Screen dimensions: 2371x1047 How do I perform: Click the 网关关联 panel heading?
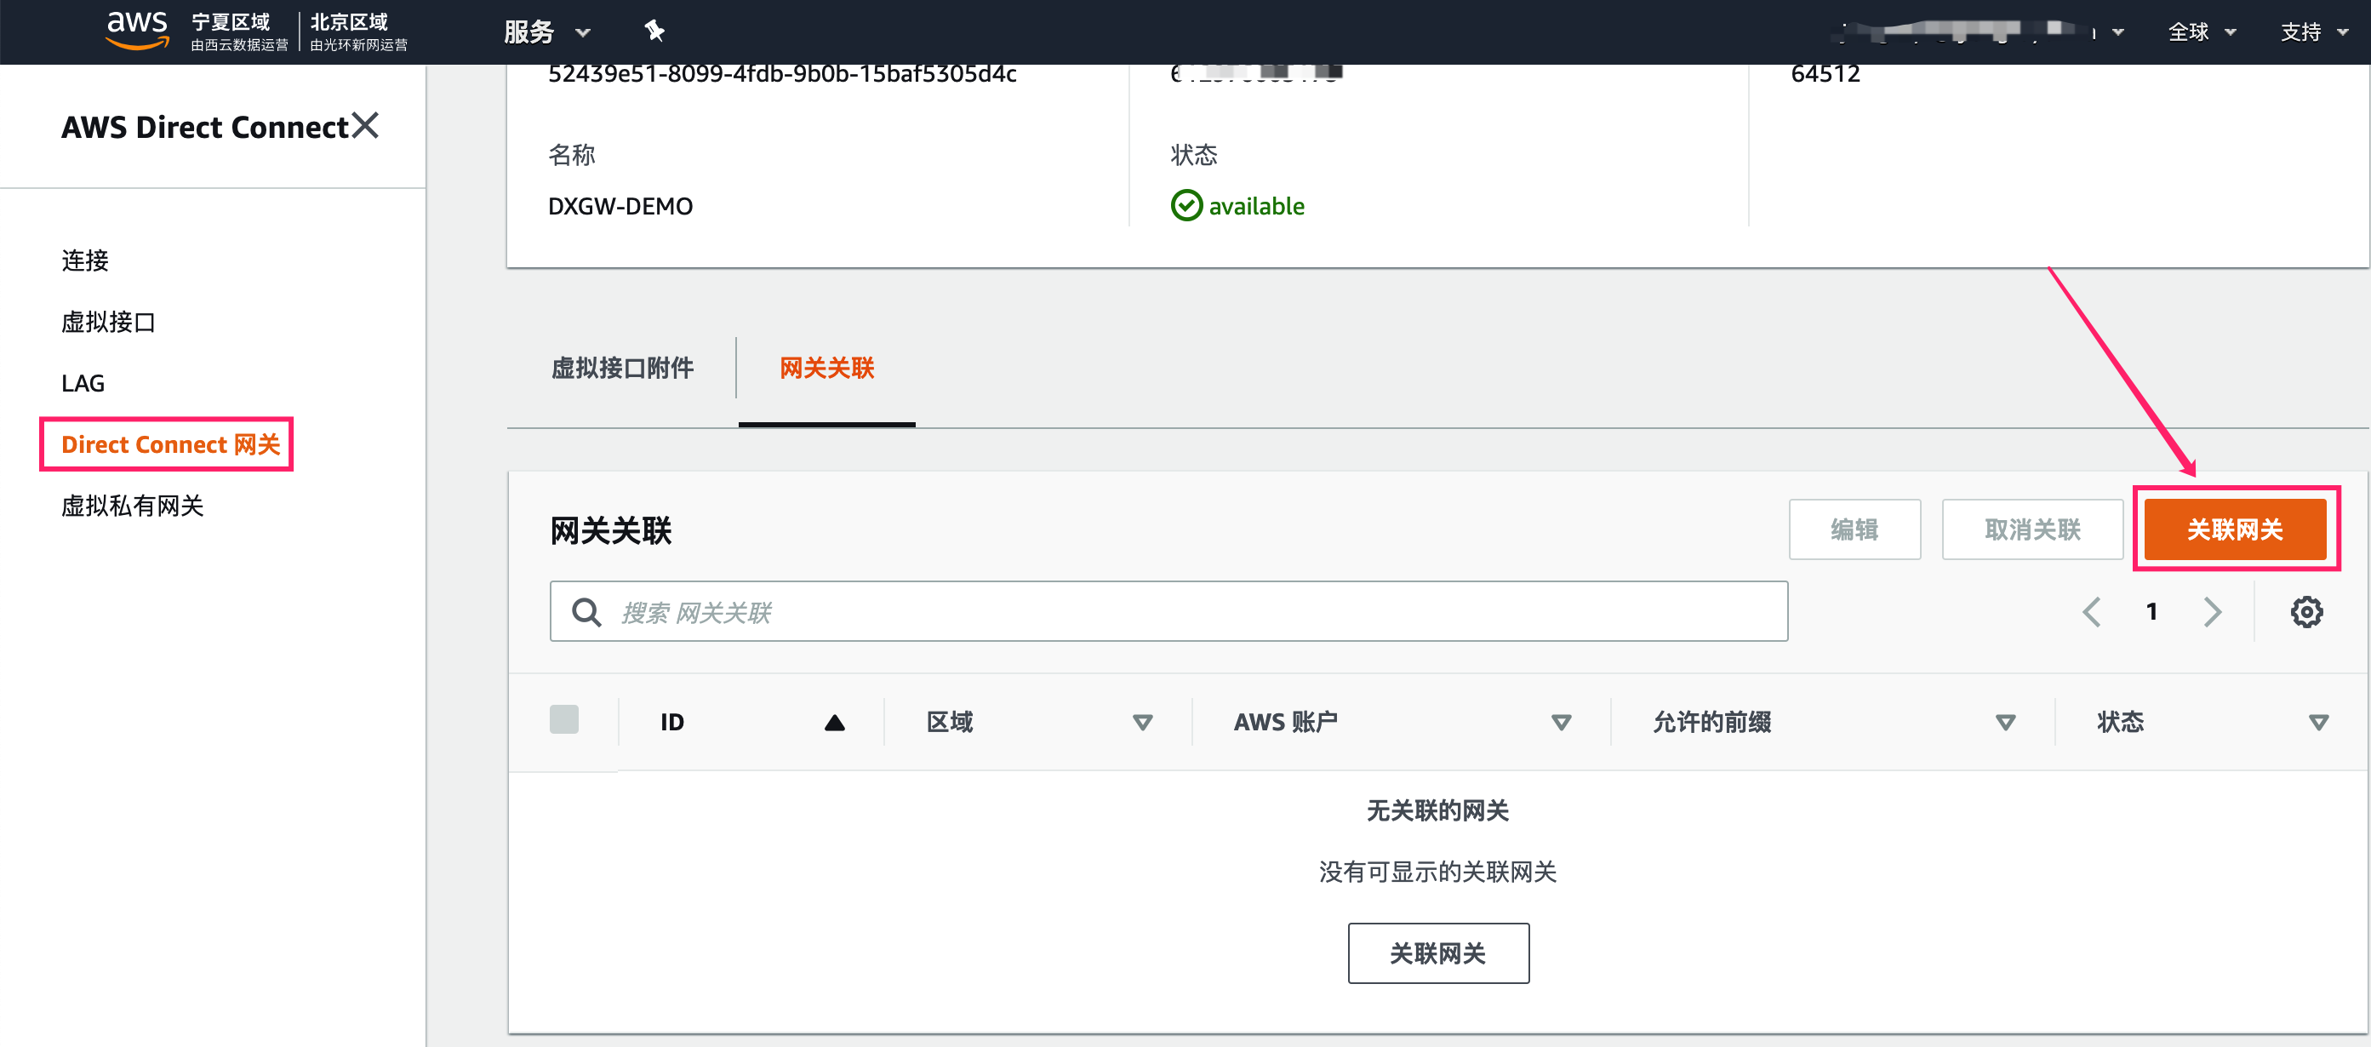click(x=611, y=530)
